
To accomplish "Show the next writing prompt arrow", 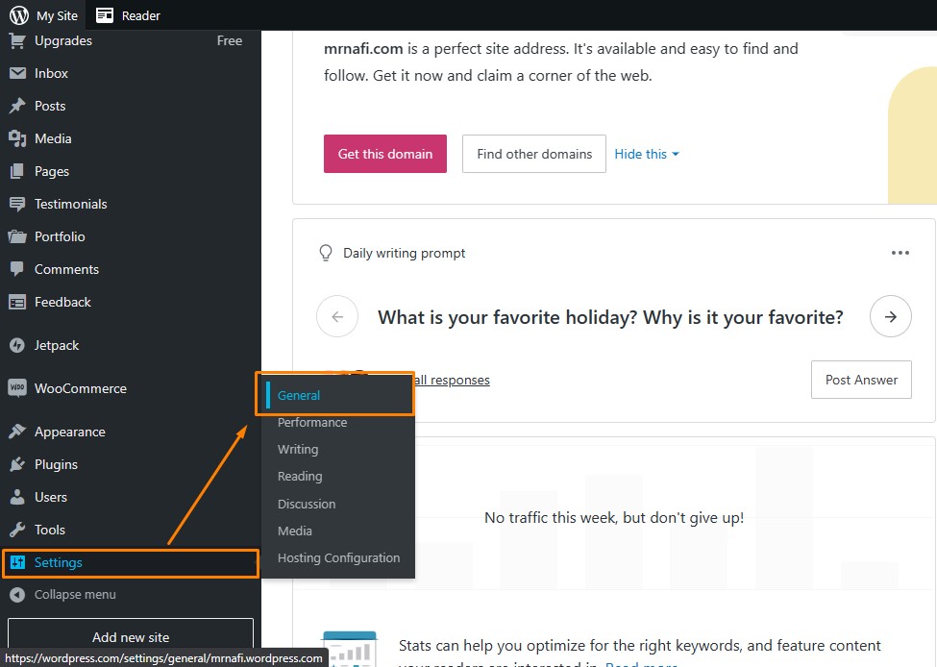I will (x=890, y=316).
